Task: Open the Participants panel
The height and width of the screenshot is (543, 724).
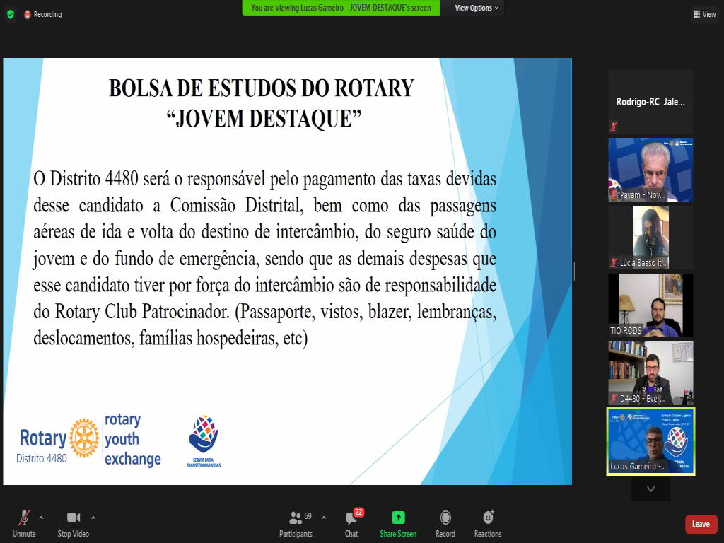Action: [x=296, y=522]
